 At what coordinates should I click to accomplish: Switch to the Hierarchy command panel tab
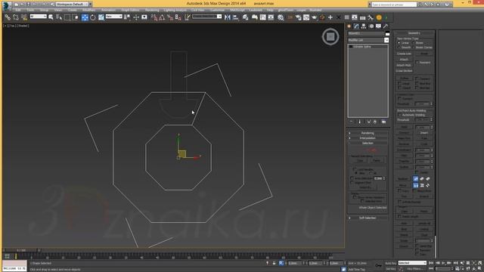(x=364, y=26)
